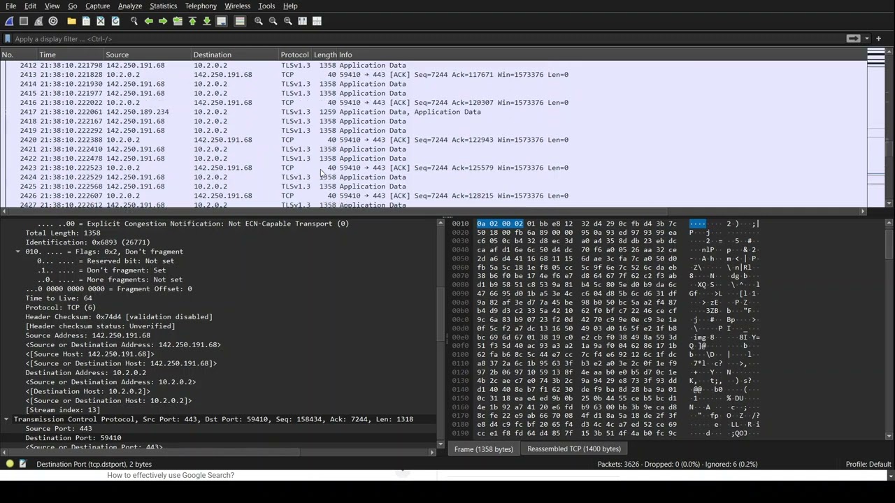895x503 pixels.
Task: Go to specified packet icon
Action: click(178, 21)
